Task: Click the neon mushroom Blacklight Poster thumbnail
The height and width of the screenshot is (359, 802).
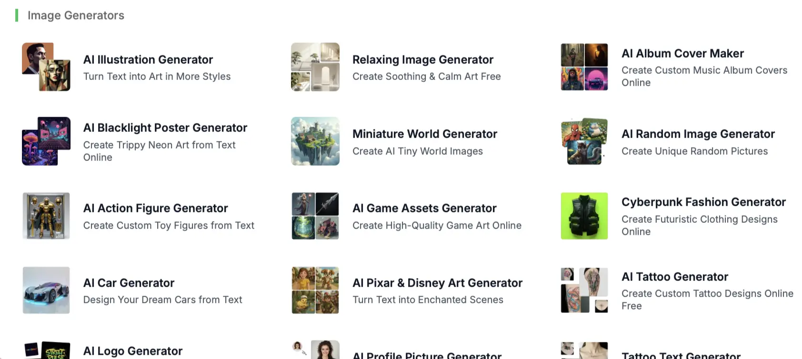Action: [x=46, y=141]
